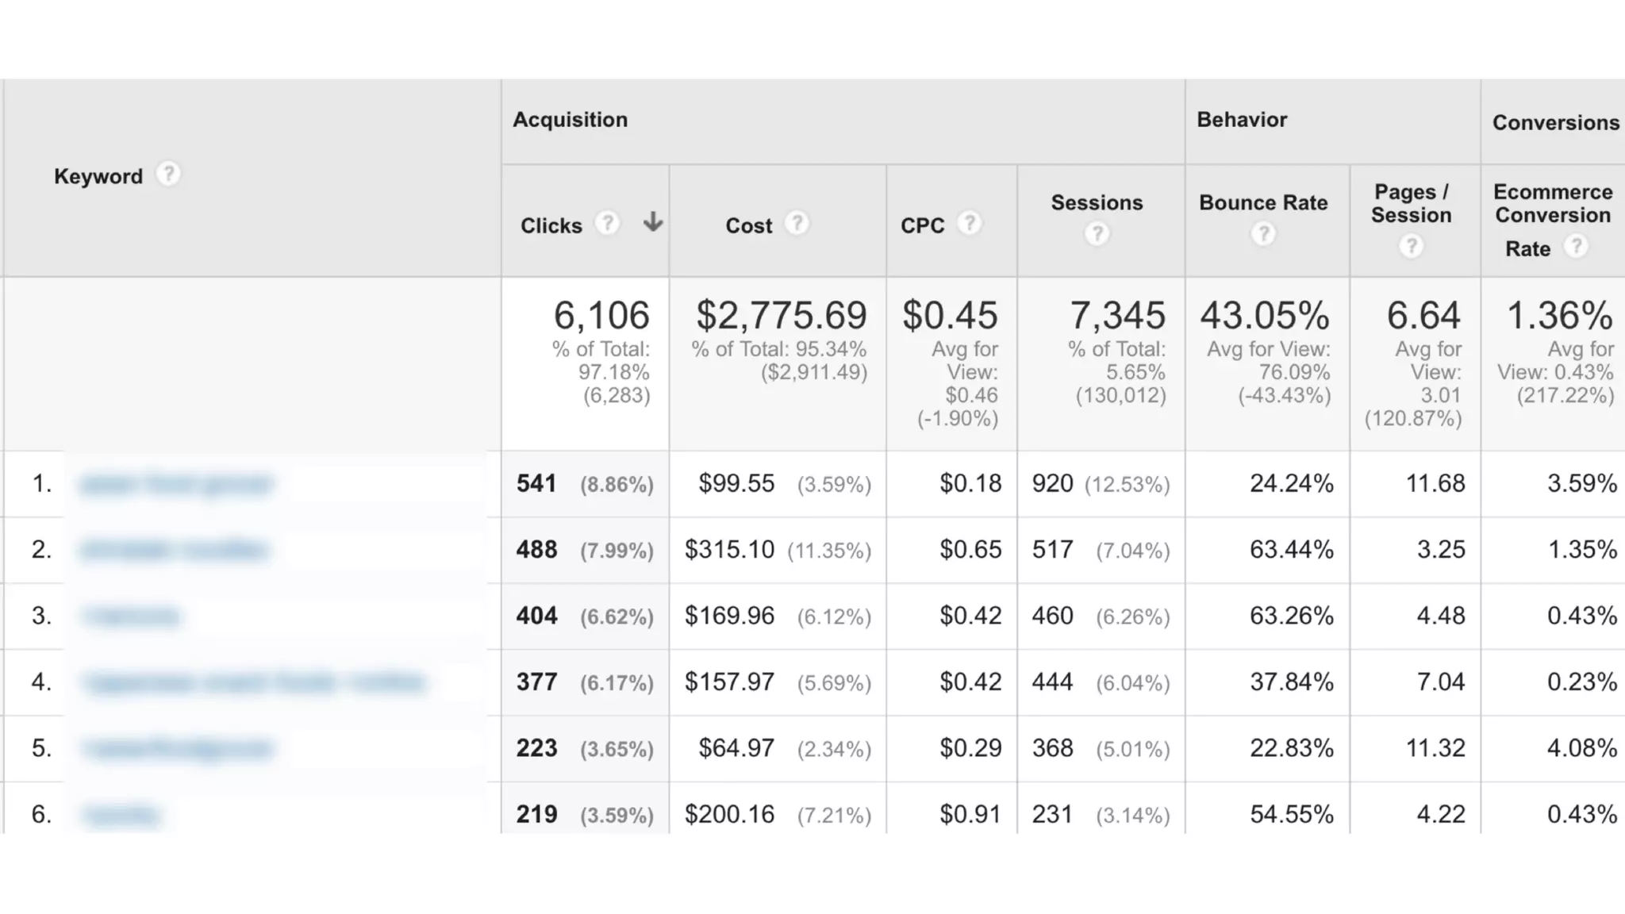Click the sort arrow beside Clicks

coord(652,221)
